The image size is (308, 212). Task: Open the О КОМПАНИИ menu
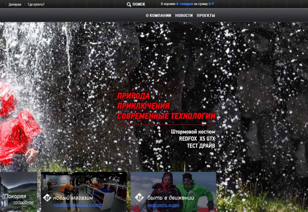(158, 15)
